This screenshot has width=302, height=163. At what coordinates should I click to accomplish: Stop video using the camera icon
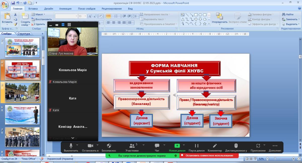coord(90,146)
